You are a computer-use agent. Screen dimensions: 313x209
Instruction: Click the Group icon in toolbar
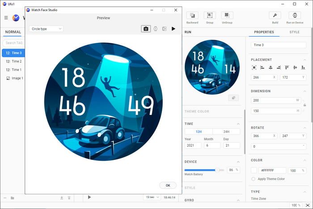click(210, 16)
